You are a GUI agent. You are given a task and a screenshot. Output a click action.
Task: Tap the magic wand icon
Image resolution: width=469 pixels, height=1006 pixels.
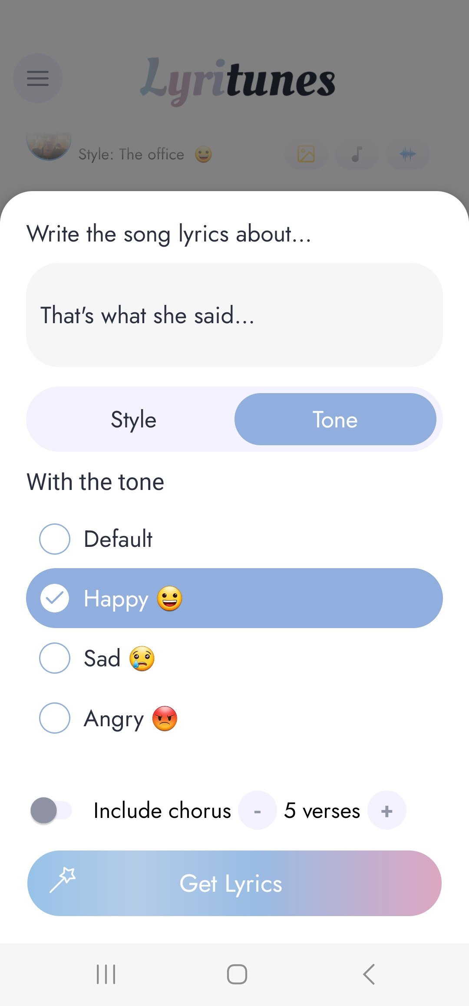pyautogui.click(x=63, y=880)
